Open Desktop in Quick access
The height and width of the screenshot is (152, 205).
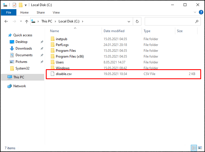(x=21, y=42)
